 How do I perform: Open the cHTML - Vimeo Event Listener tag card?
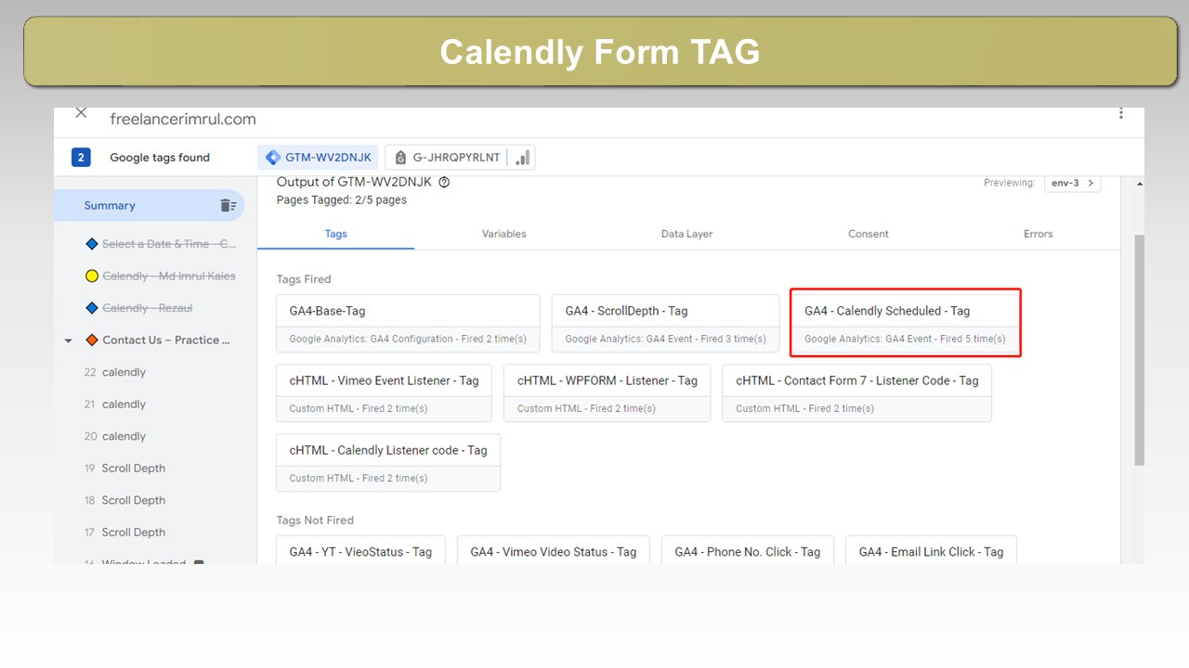pyautogui.click(x=384, y=393)
